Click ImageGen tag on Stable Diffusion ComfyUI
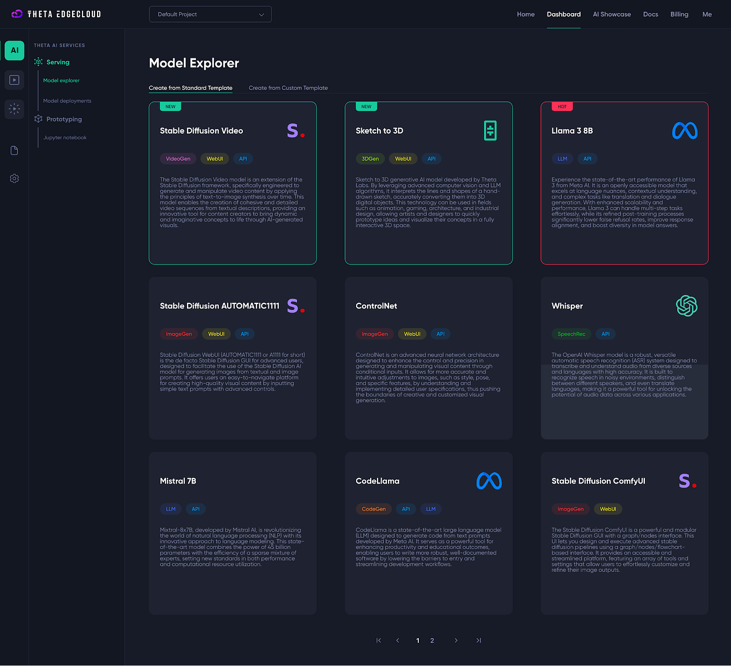Image resolution: width=731 pixels, height=666 pixels. 571,509
